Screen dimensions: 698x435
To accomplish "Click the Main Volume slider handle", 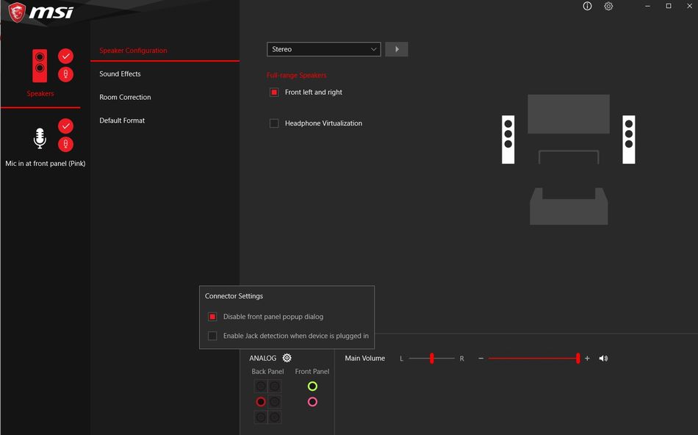I will click(x=578, y=359).
